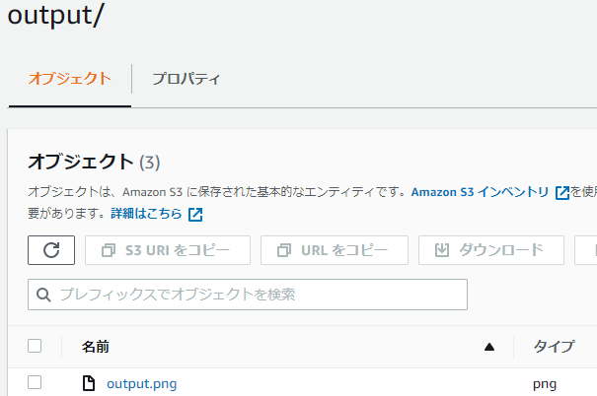Focus the プレフィックスでオブジェクトを検索 search field
The height and width of the screenshot is (396, 597).
coord(257,295)
